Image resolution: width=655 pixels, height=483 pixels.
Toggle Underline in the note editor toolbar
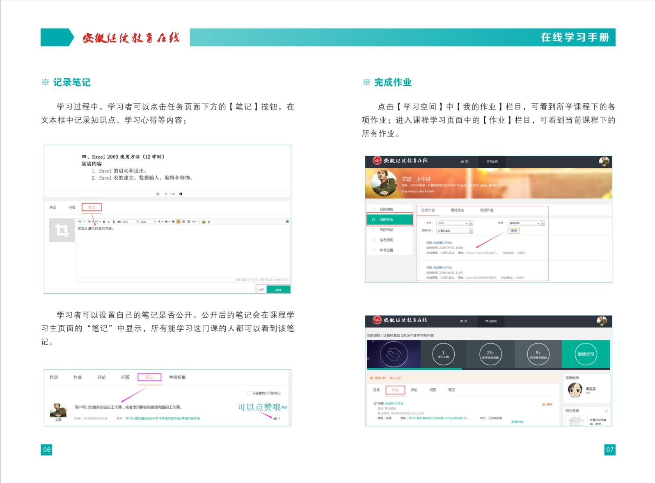coord(114,222)
